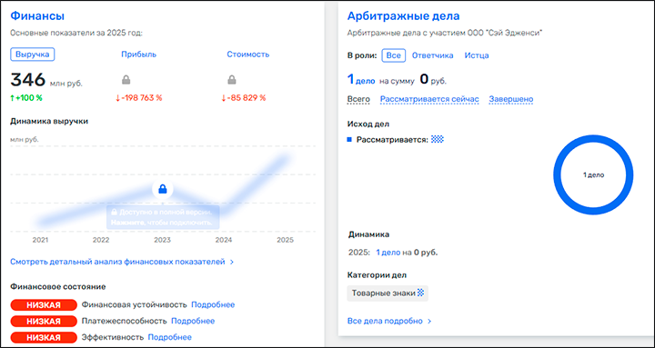655x348 pixels.
Task: Open Подробнее for Финансовая устойчивость
Action: (213, 304)
